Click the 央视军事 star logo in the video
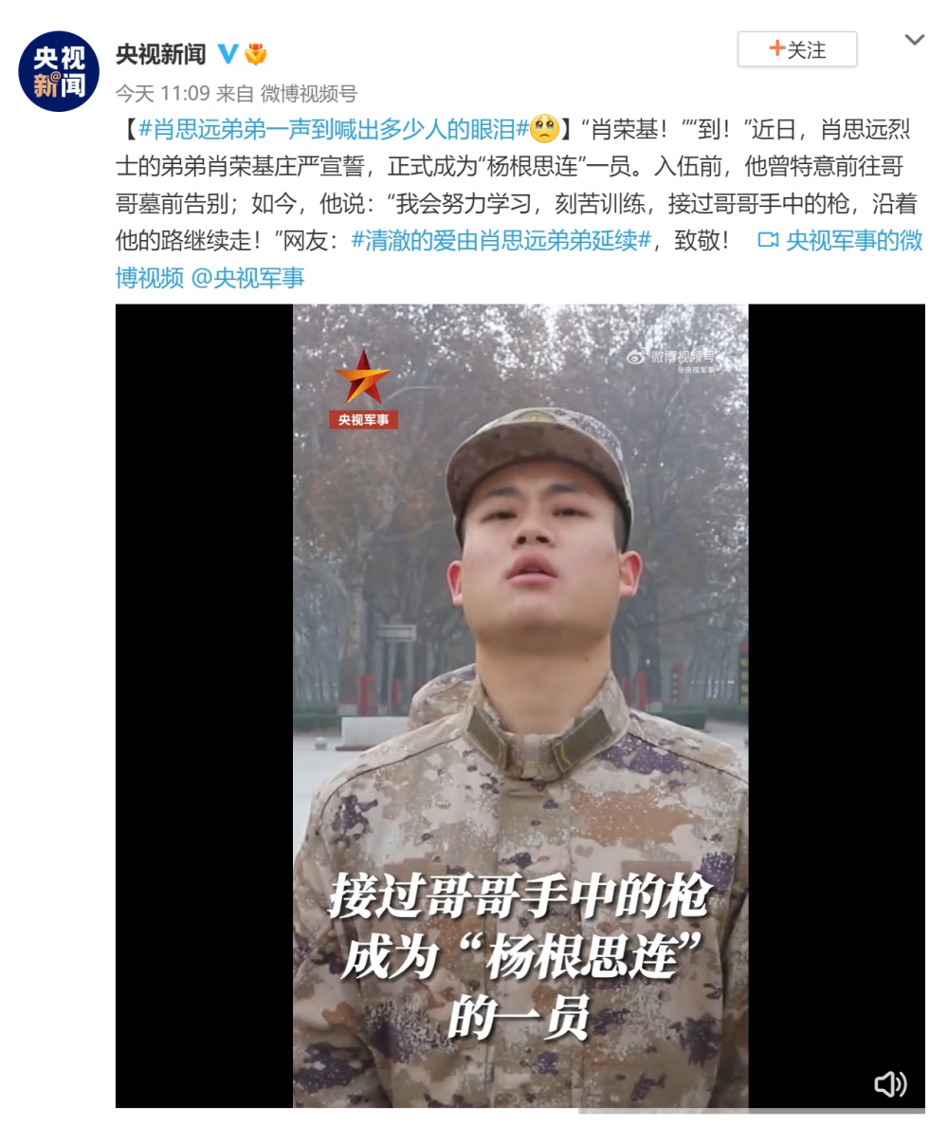948x1125 pixels. tap(364, 388)
